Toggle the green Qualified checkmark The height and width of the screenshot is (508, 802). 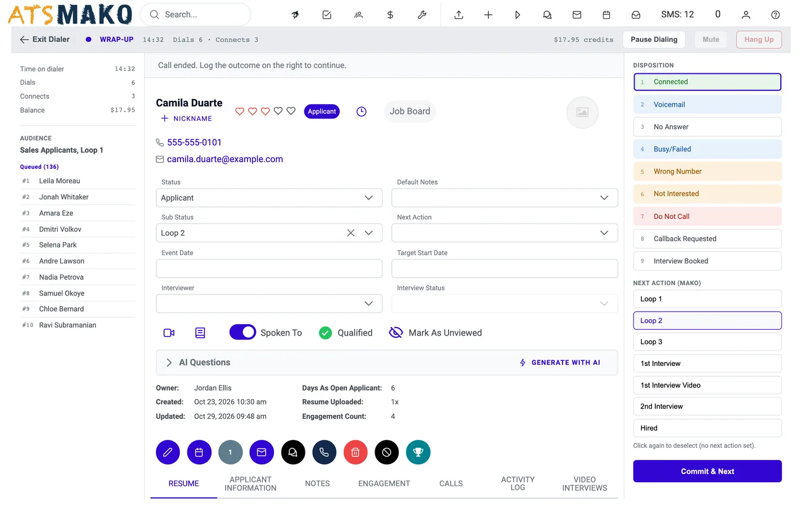(x=325, y=333)
